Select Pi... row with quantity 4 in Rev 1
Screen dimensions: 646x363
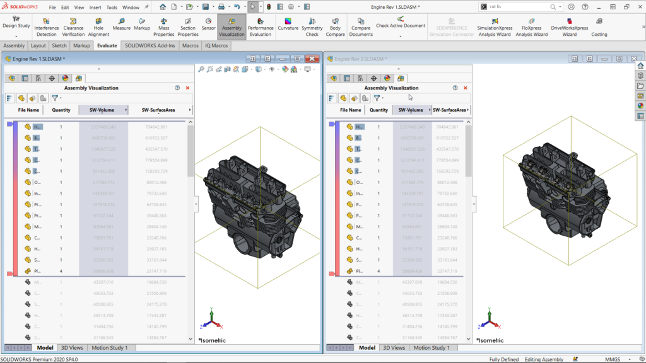99,271
